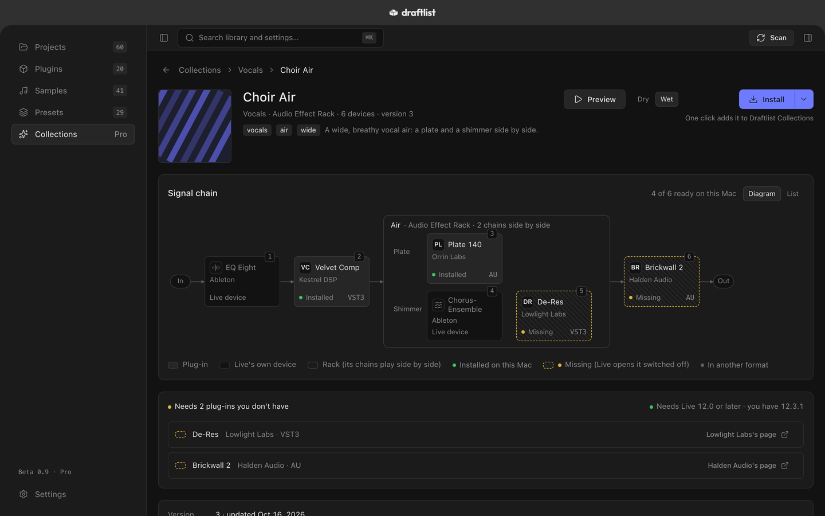Screen dimensions: 825x516
Task: Select the EQ Eight device name
Action: click(241, 268)
